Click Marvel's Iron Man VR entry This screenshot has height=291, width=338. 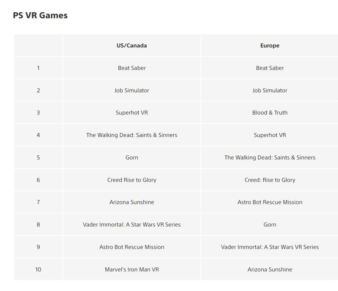pos(132,269)
